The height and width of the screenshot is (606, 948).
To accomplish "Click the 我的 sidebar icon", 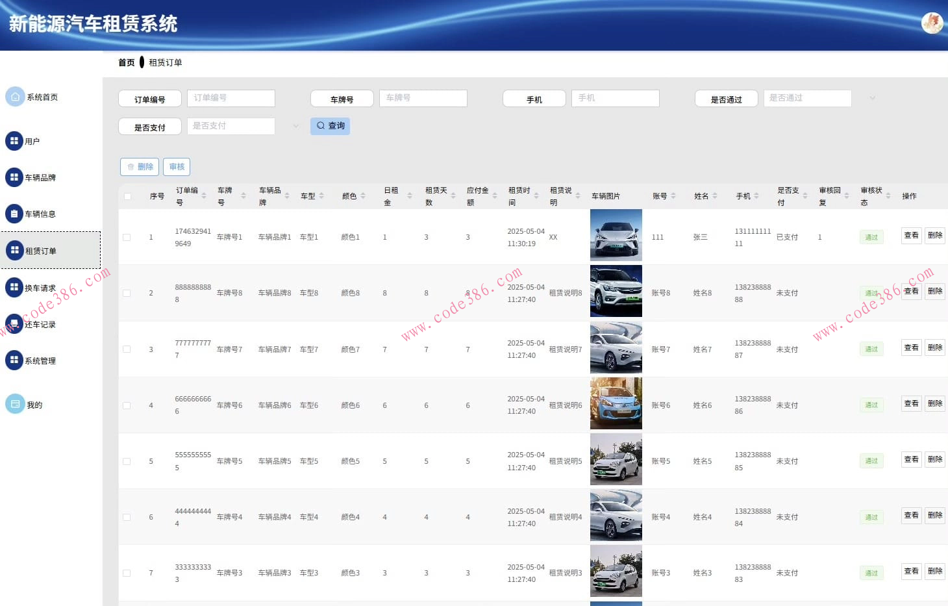I will coord(15,404).
